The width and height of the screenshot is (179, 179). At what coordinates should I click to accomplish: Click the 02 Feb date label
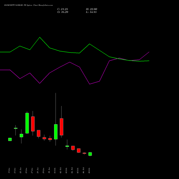point(61,170)
